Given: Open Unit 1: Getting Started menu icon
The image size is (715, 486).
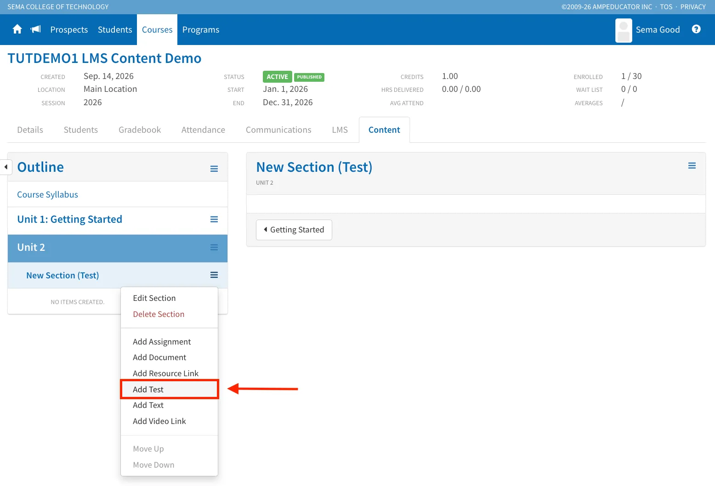Looking at the screenshot, I should coord(214,220).
